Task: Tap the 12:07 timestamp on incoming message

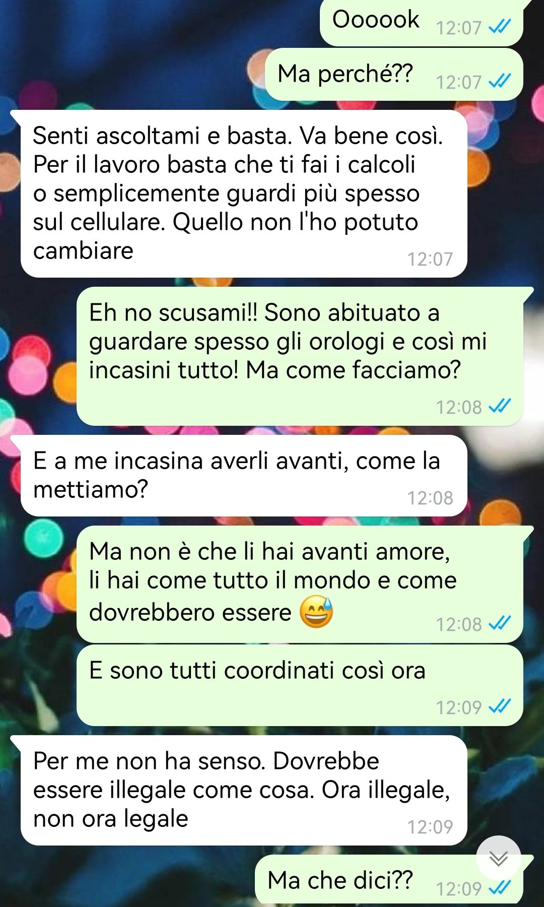Action: [430, 259]
